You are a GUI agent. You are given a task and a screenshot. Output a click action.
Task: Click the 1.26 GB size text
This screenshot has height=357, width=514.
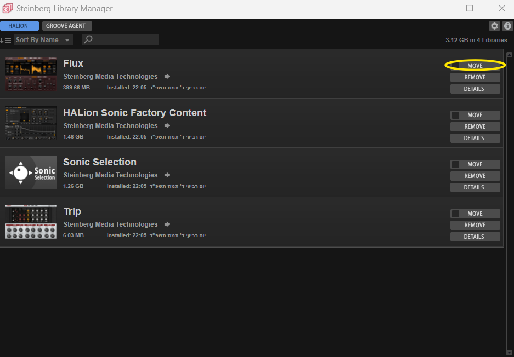pyautogui.click(x=73, y=186)
